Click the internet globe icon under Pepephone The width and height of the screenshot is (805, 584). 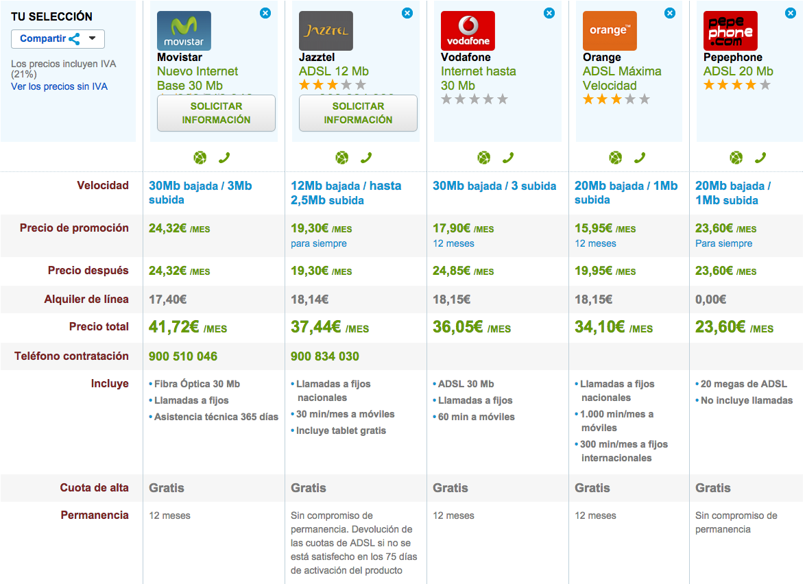tap(736, 158)
